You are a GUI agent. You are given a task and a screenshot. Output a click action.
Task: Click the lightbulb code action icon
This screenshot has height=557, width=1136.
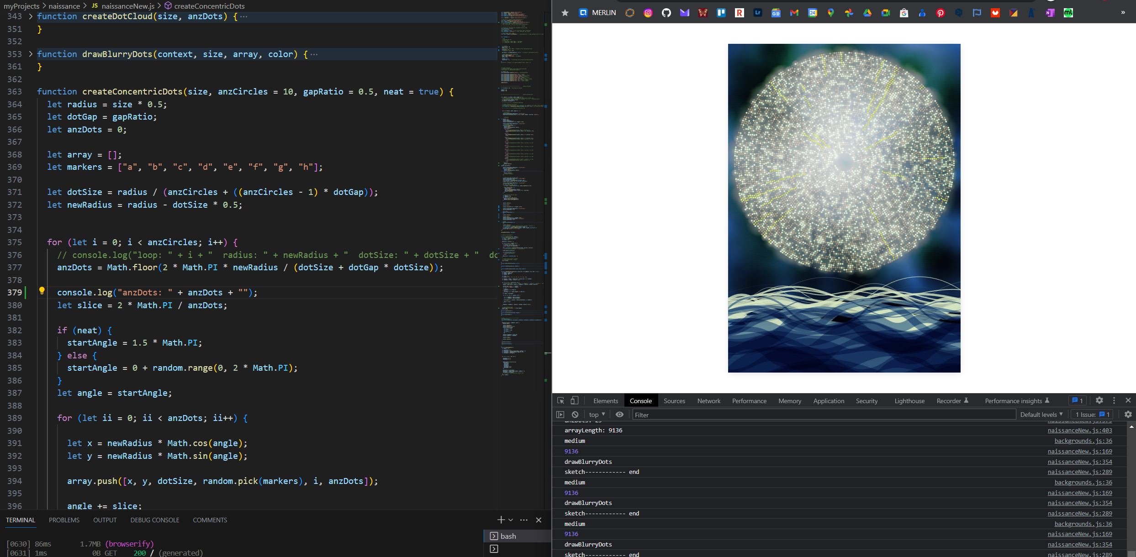click(42, 291)
